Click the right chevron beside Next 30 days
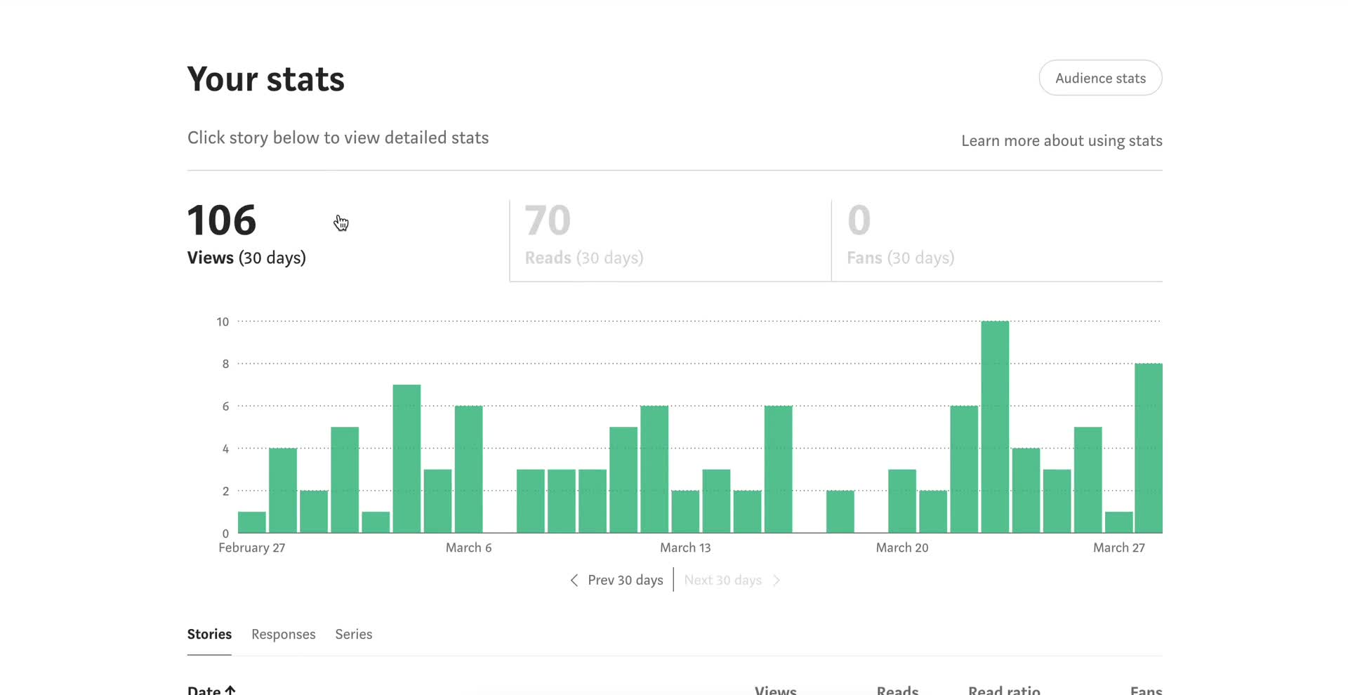The image size is (1348, 695). tap(777, 580)
